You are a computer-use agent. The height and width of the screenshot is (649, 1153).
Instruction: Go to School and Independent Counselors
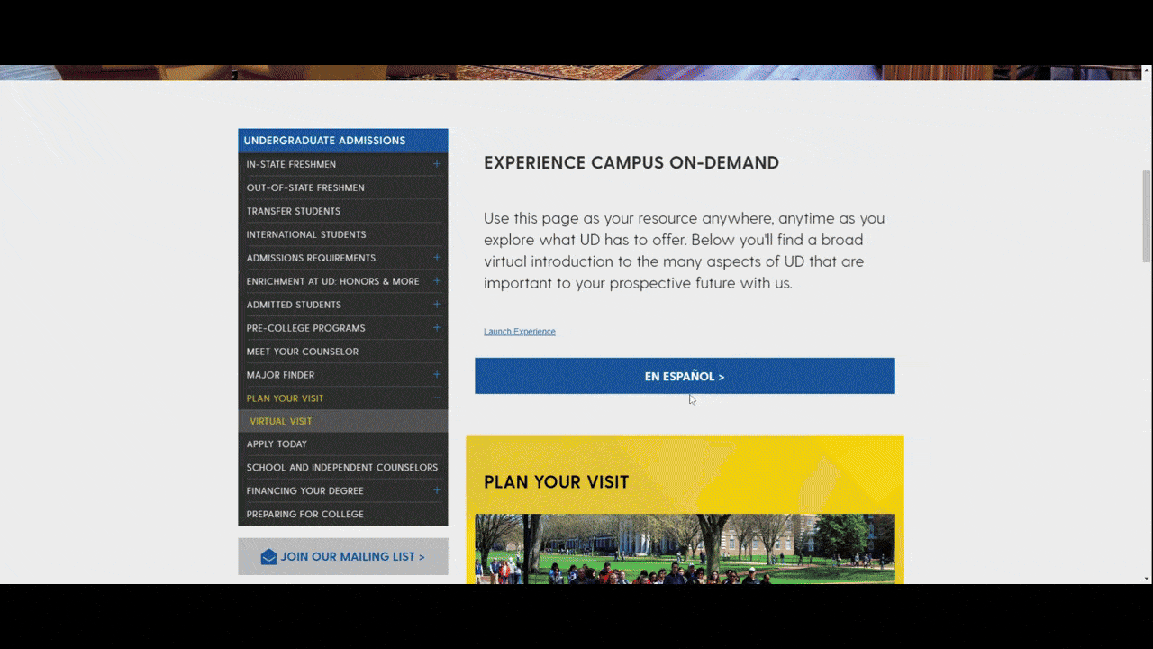coord(342,468)
